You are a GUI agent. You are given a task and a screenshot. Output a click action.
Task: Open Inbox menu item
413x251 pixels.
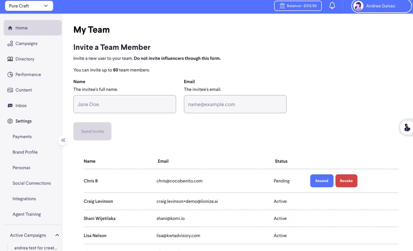33,106
